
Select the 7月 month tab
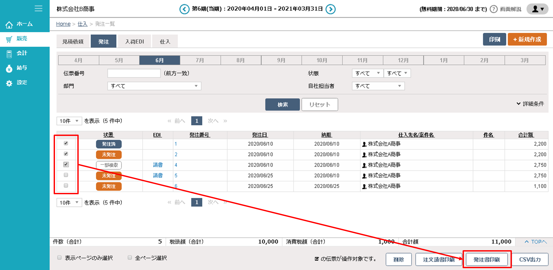[x=200, y=60]
